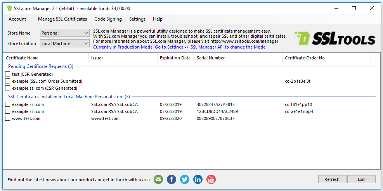Image resolution: width=383 pixels, height=191 pixels.
Task: Select the www.test.com issuer cell
Action: point(105,118)
